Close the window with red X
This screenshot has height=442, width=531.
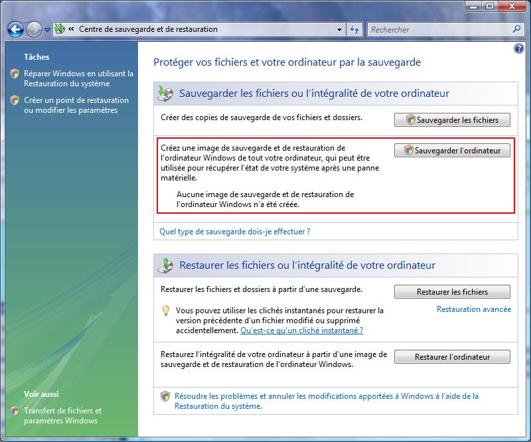tap(512, 6)
